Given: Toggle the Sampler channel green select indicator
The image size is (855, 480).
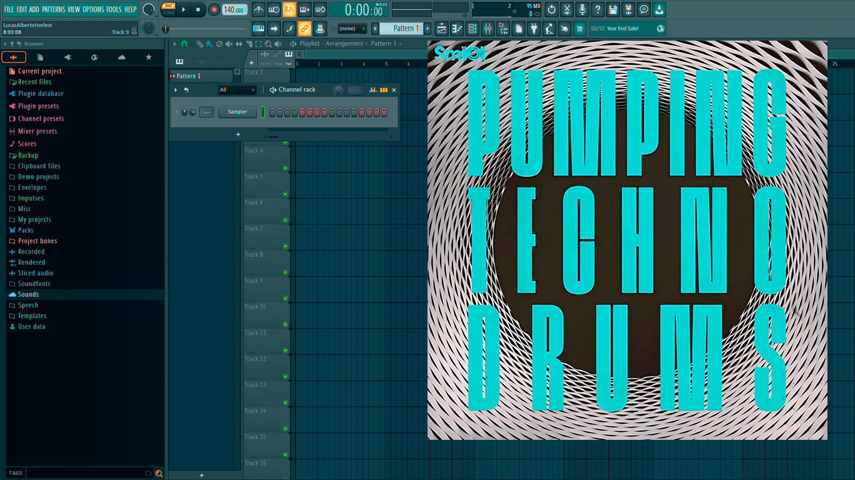Looking at the screenshot, I should coord(263,112).
